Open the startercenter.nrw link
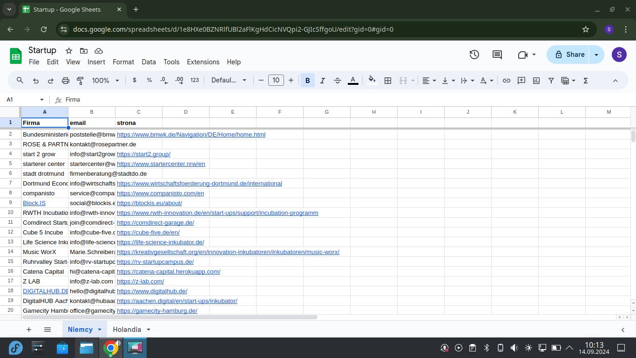Image resolution: width=636 pixels, height=358 pixels. click(x=161, y=164)
